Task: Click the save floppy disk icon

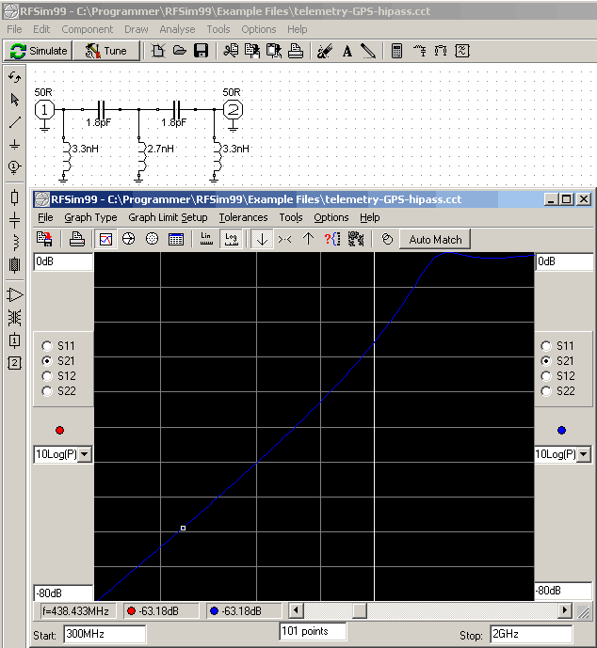Action: coord(201,51)
